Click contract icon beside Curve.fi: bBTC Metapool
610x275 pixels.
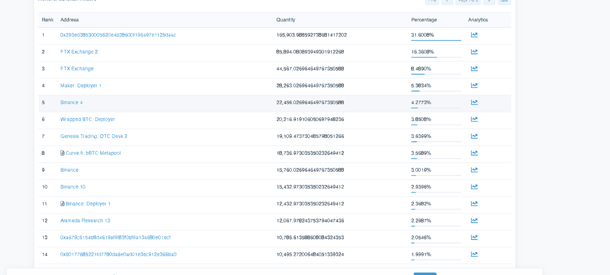[x=63, y=153]
